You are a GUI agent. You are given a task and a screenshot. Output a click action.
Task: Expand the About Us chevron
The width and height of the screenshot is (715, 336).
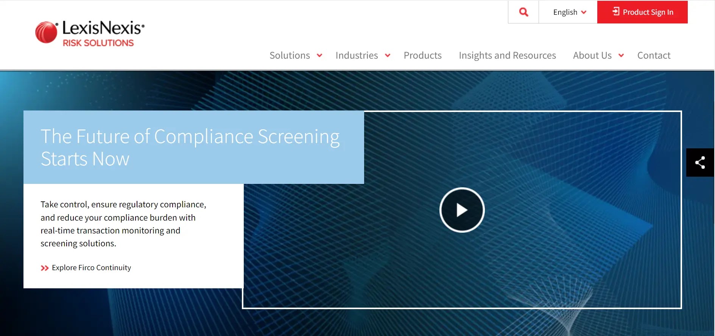621,56
